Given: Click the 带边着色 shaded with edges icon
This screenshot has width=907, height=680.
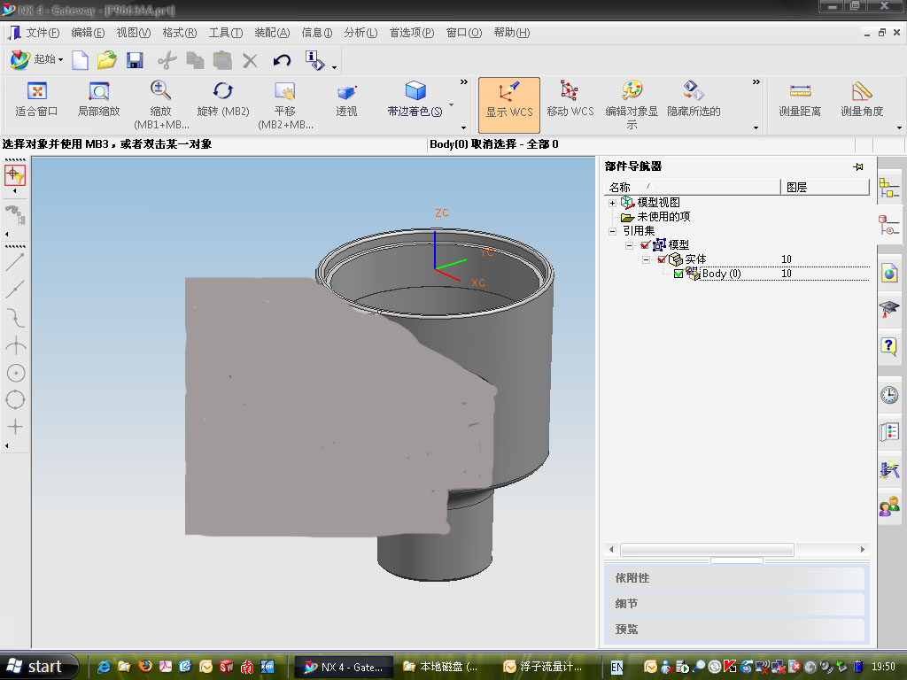Looking at the screenshot, I should [415, 91].
